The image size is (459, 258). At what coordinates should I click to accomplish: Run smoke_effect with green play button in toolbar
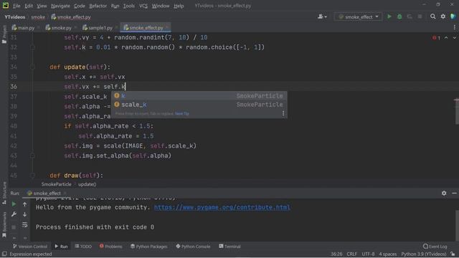click(389, 16)
